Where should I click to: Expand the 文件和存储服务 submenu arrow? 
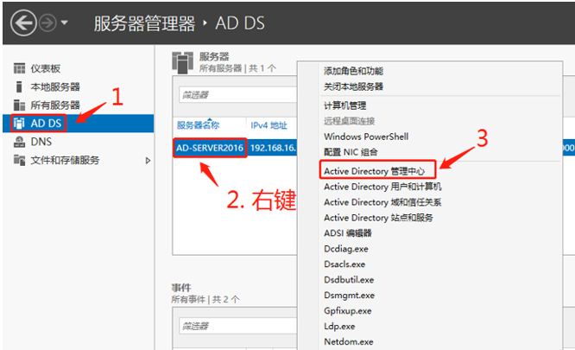(x=148, y=161)
